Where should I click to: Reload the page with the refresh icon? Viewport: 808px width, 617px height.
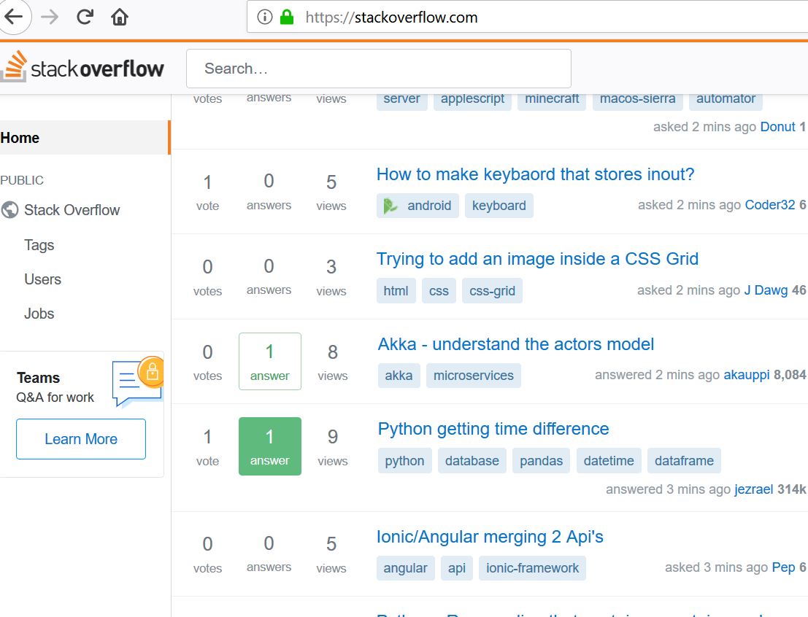85,18
